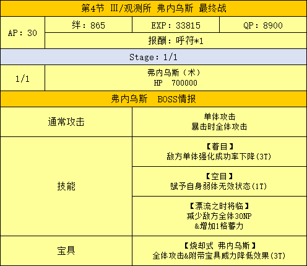Click the Stage: 1/1 header bar
Screen dimensions: 307x266
[153, 57]
